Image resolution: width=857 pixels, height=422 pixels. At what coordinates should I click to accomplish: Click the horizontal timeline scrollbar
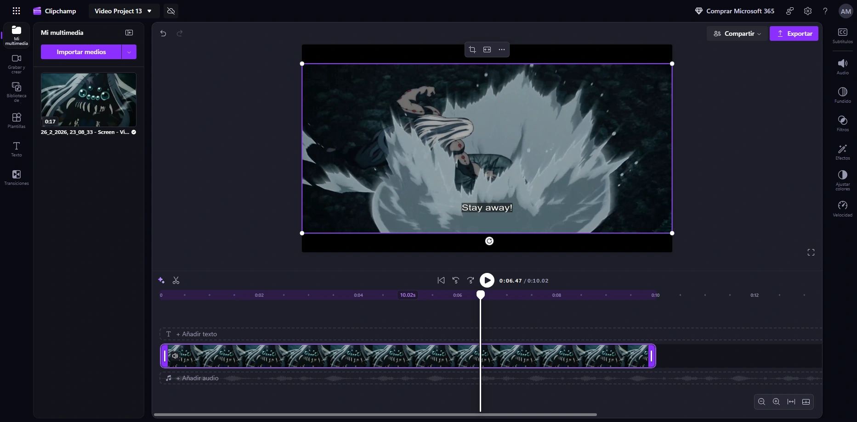pyautogui.click(x=375, y=415)
